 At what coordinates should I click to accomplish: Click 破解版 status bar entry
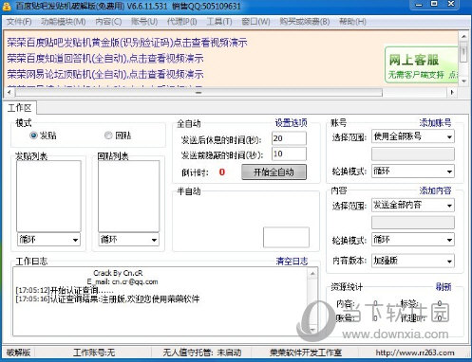(18, 353)
